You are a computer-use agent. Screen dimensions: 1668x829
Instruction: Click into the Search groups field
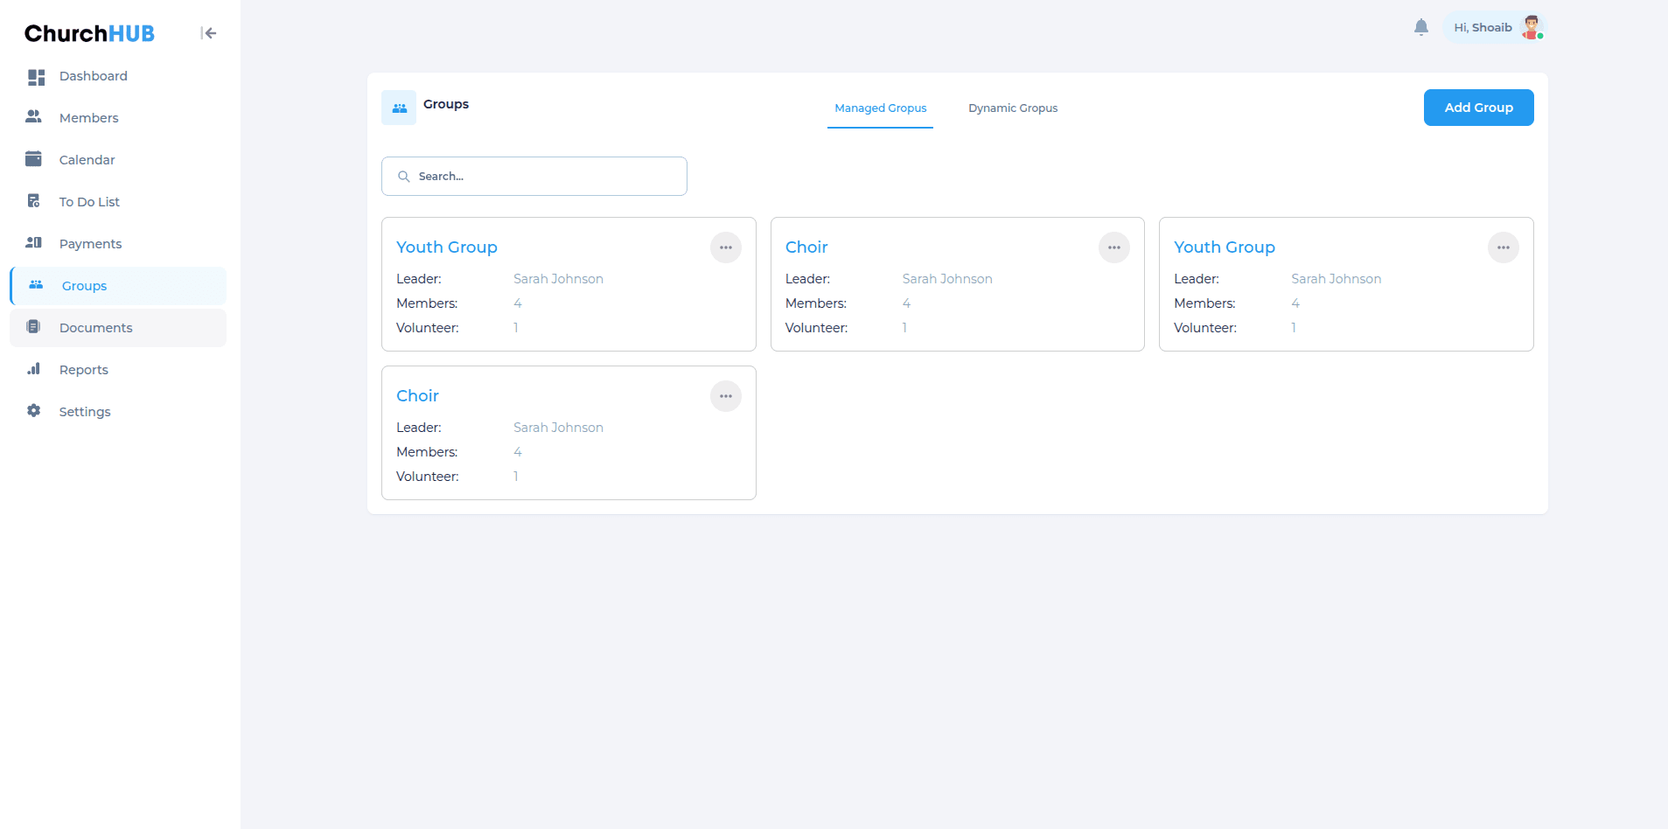tap(542, 177)
